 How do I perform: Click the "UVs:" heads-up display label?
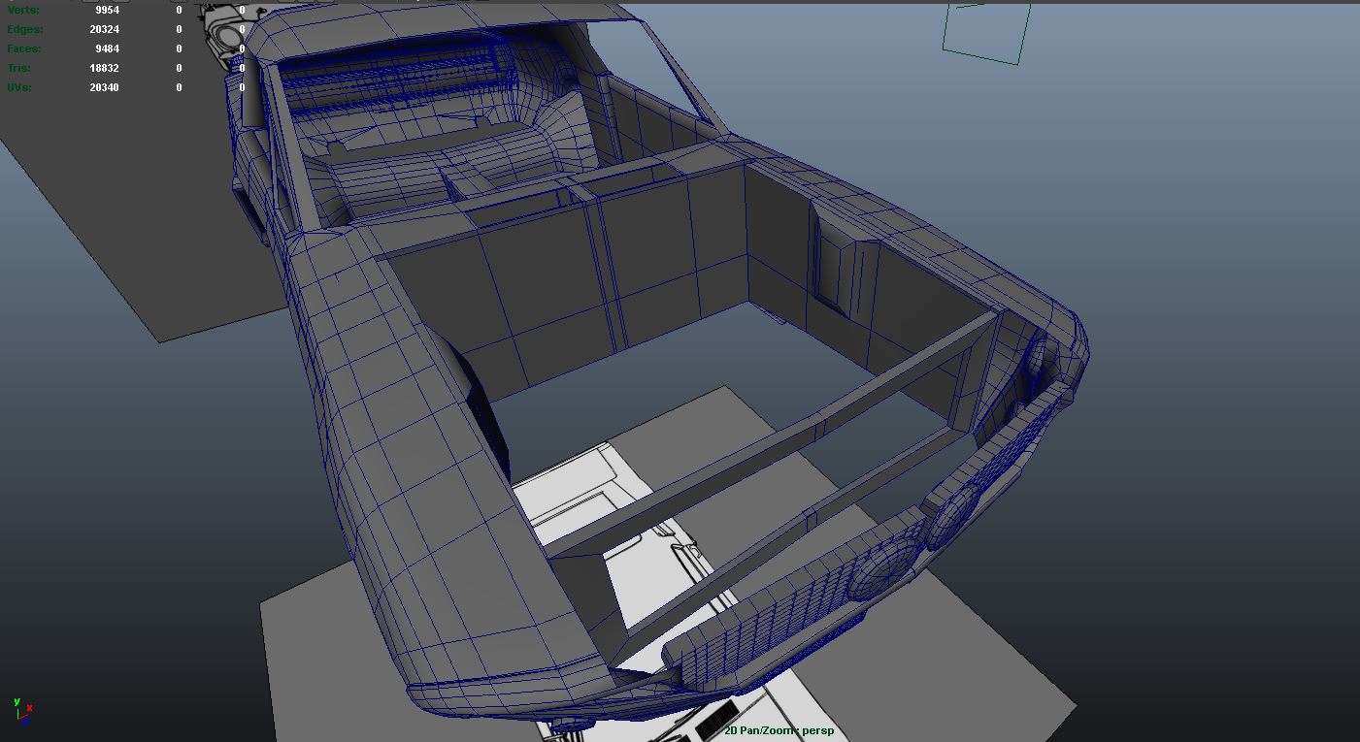pyautogui.click(x=19, y=87)
